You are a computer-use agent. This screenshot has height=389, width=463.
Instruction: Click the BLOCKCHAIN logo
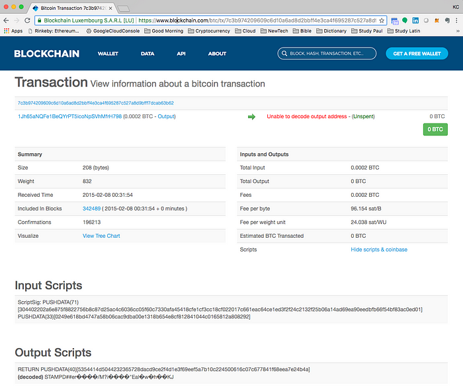click(47, 53)
